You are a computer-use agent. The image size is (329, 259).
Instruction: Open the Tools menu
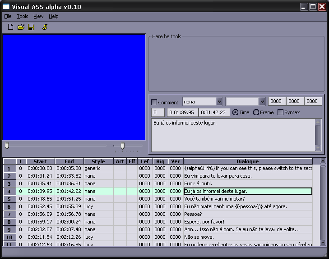[x=23, y=16]
